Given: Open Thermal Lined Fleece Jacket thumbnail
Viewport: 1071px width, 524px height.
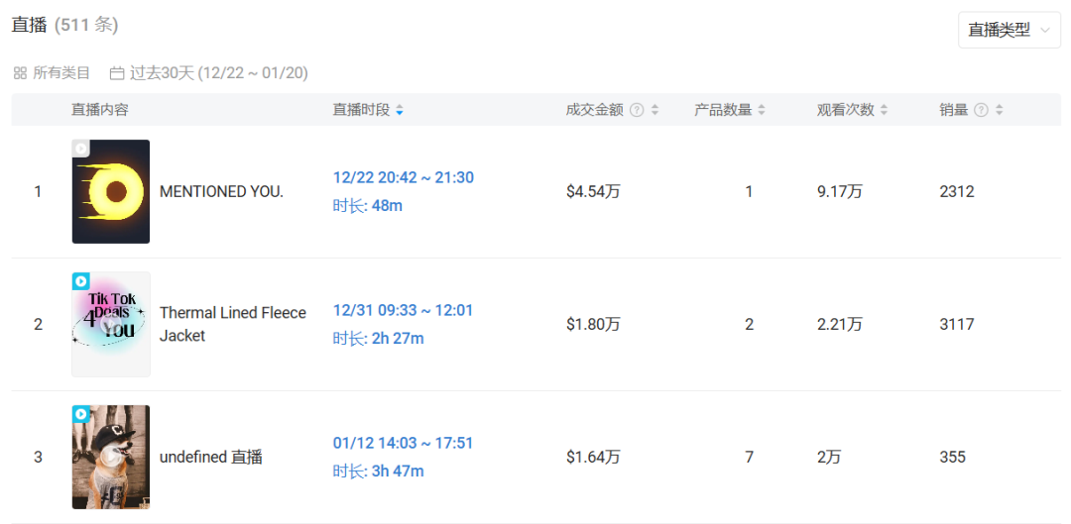Looking at the screenshot, I should pos(111,324).
